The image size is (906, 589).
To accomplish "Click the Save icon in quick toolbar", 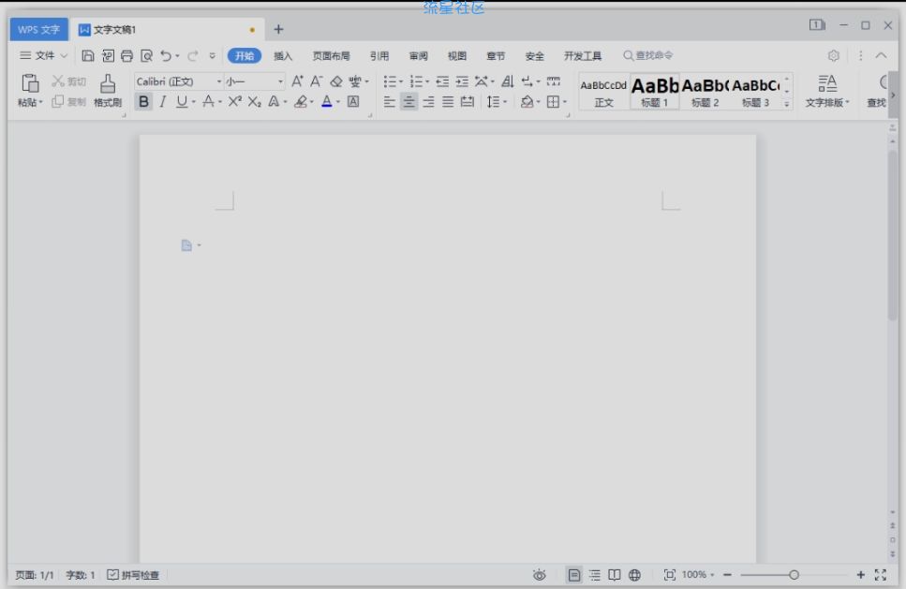I will click(x=88, y=55).
